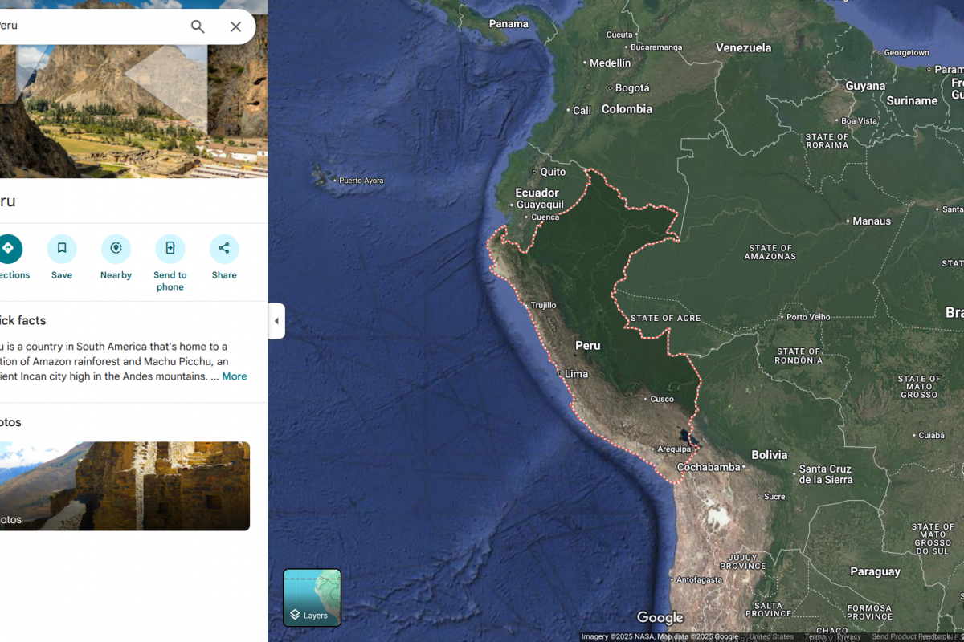Select the Lima city label on map
This screenshot has height=642, width=964.
pos(576,374)
